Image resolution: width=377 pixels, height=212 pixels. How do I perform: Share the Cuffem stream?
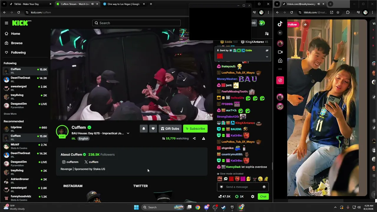click(x=194, y=138)
